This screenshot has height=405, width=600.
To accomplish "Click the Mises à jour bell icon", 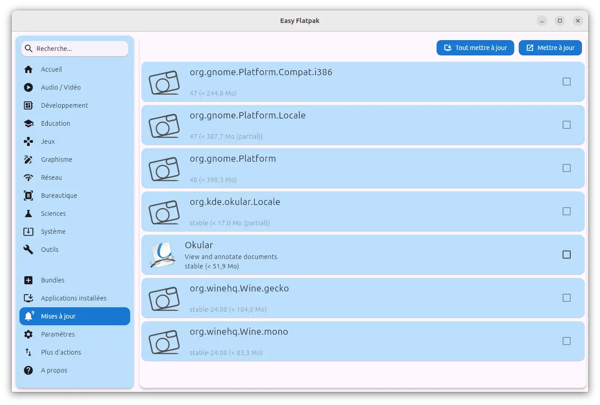I will tap(29, 316).
